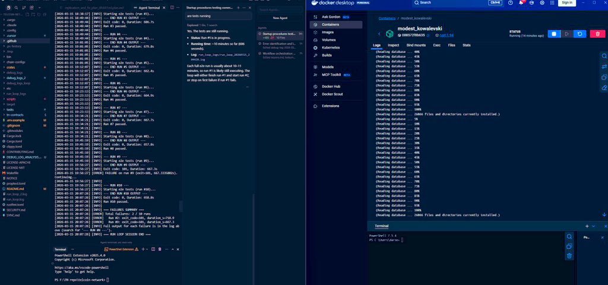Open Images in Docker sidebar

(336, 32)
